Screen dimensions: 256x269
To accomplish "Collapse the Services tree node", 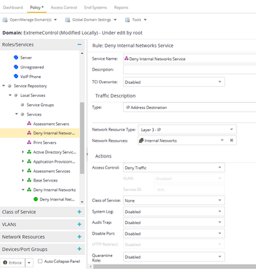I will click(17, 114).
